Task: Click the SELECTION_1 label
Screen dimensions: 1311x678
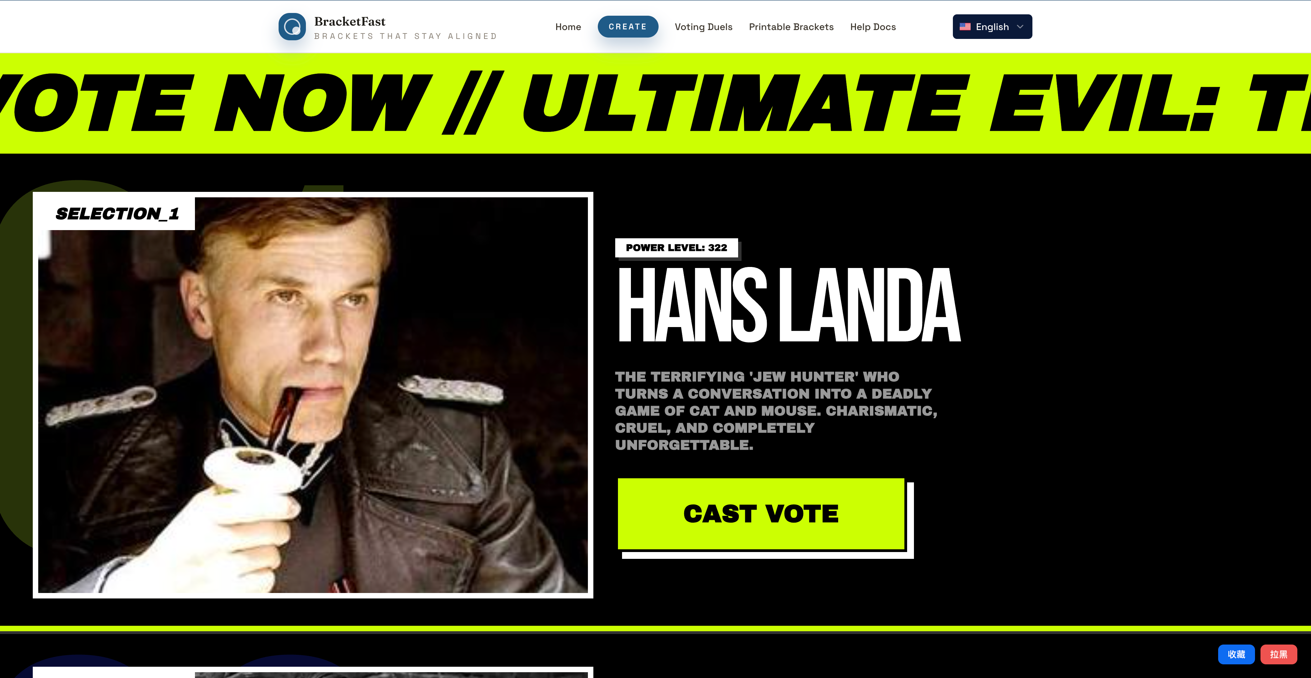Action: 117,213
